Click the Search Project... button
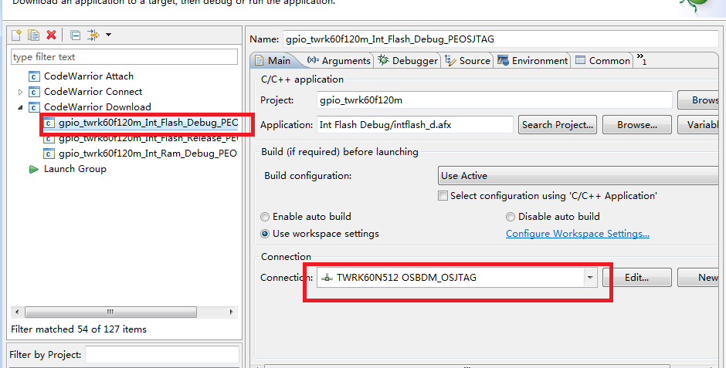The height and width of the screenshot is (368, 726). pyautogui.click(x=558, y=125)
